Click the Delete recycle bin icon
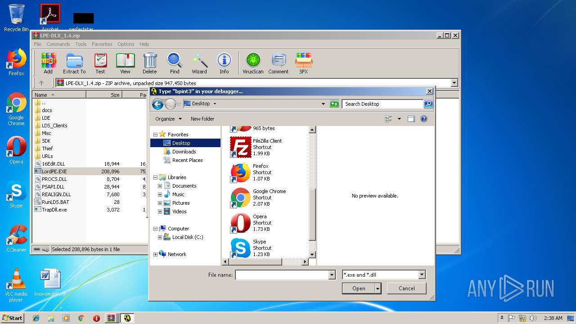576x324 pixels. 150,63
